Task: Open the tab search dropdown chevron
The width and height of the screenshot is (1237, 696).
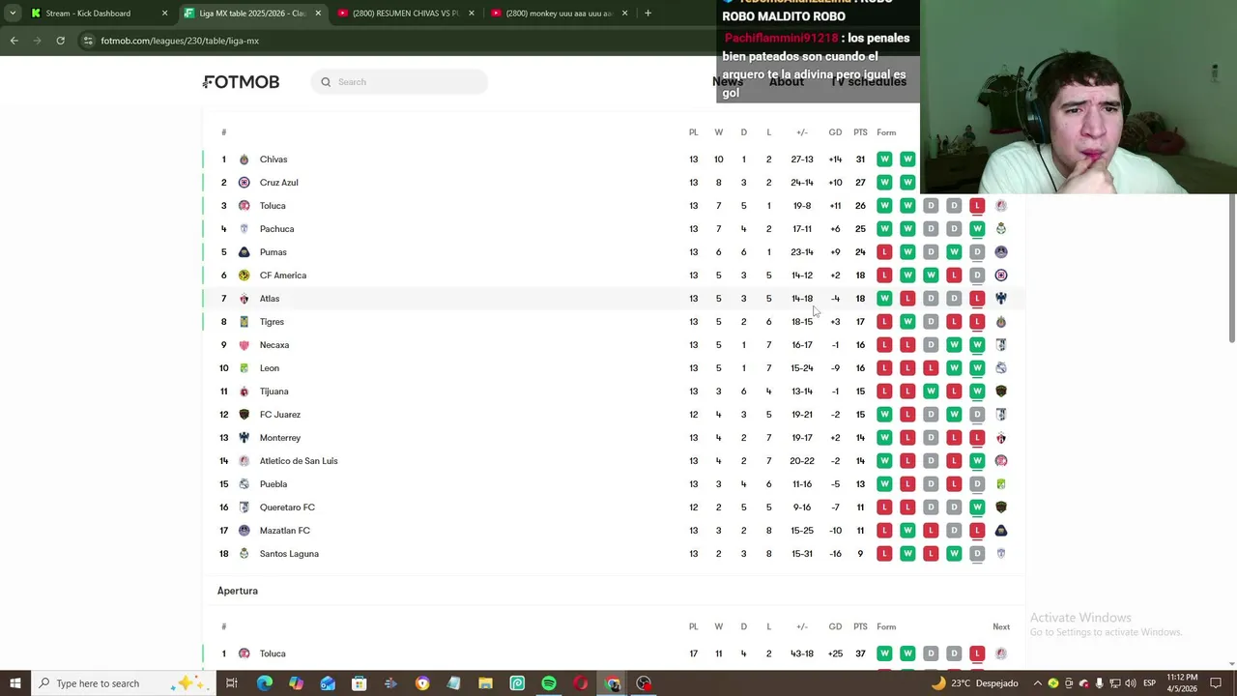Action: pyautogui.click(x=12, y=14)
